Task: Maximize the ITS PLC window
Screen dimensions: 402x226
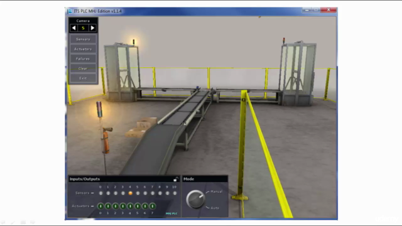Action: point(316,10)
